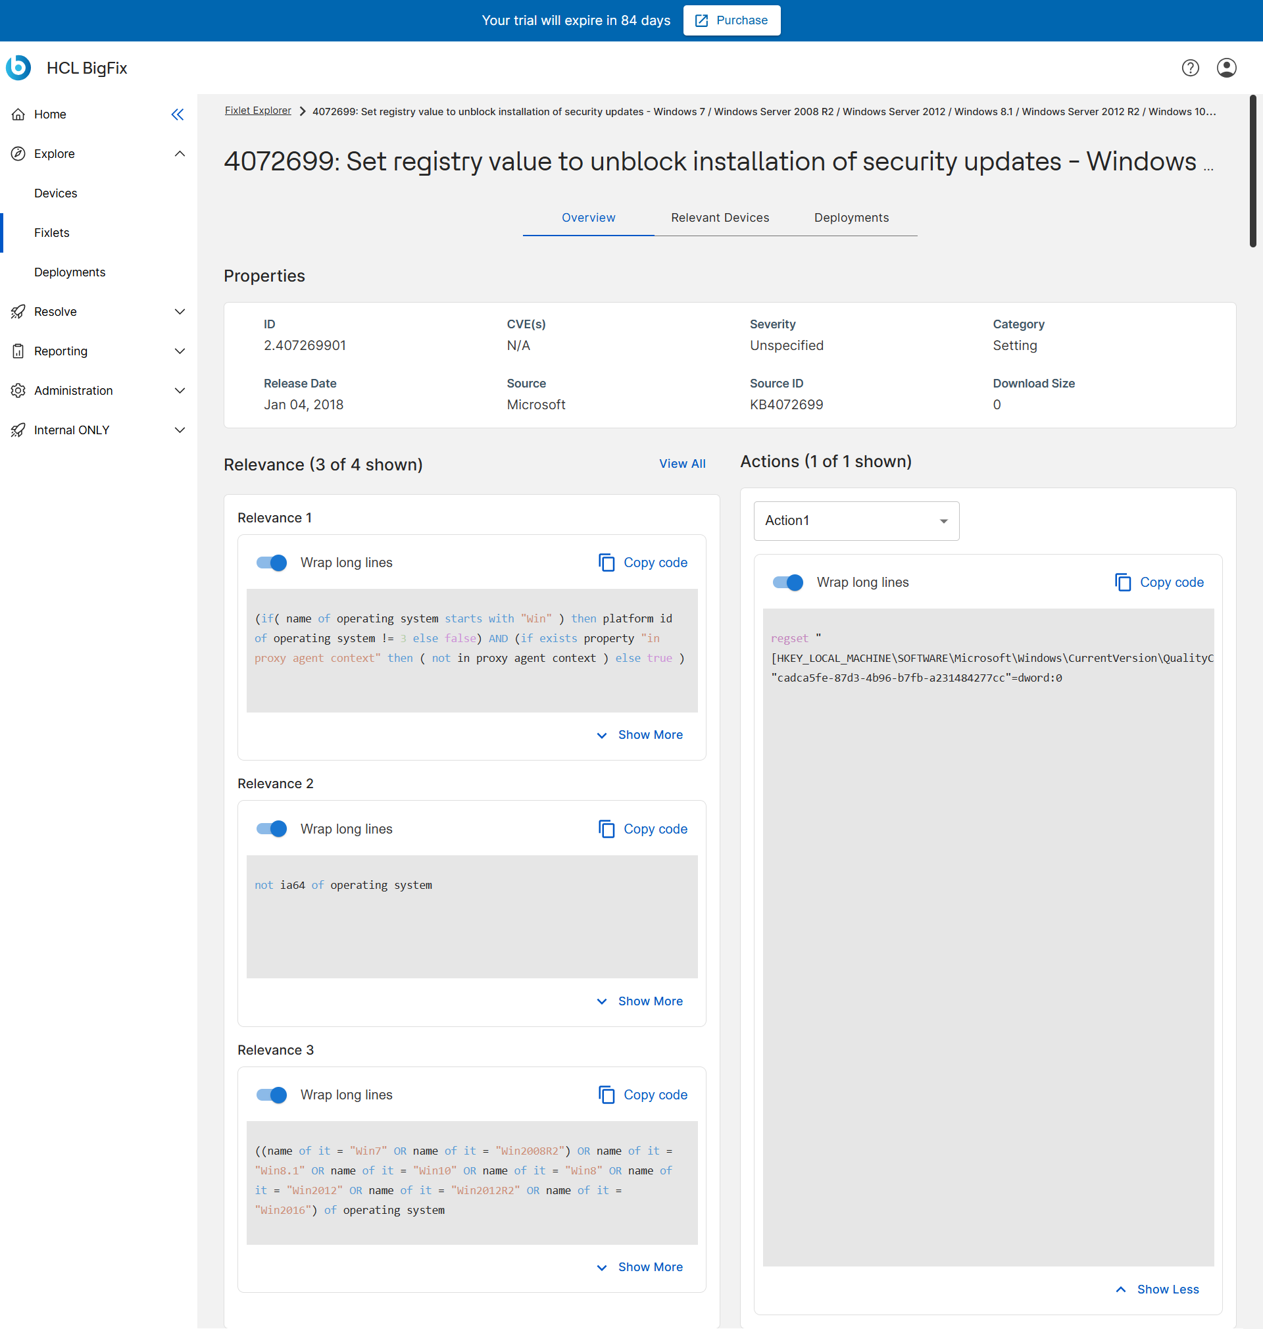Image resolution: width=1263 pixels, height=1329 pixels.
Task: Open the Deployments tab
Action: tap(851, 218)
